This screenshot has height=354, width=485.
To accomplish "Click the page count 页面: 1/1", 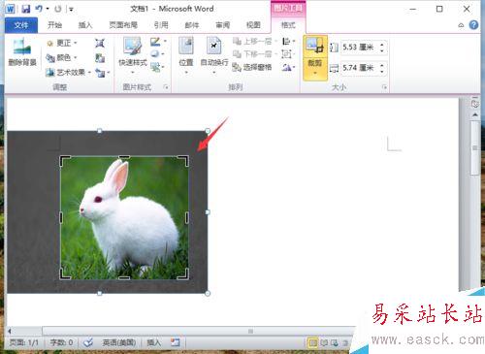I will coord(23,342).
